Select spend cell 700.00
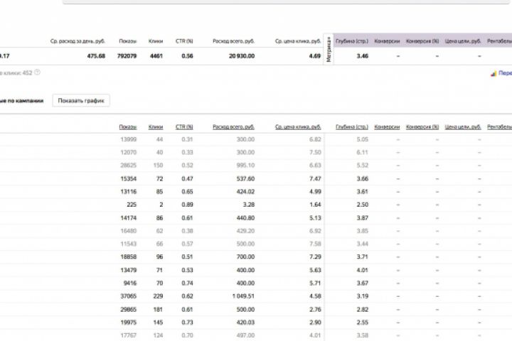The width and height of the screenshot is (512, 341). pos(245,256)
